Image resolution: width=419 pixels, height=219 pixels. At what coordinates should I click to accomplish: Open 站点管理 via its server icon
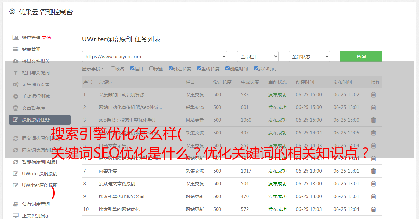coord(15,49)
